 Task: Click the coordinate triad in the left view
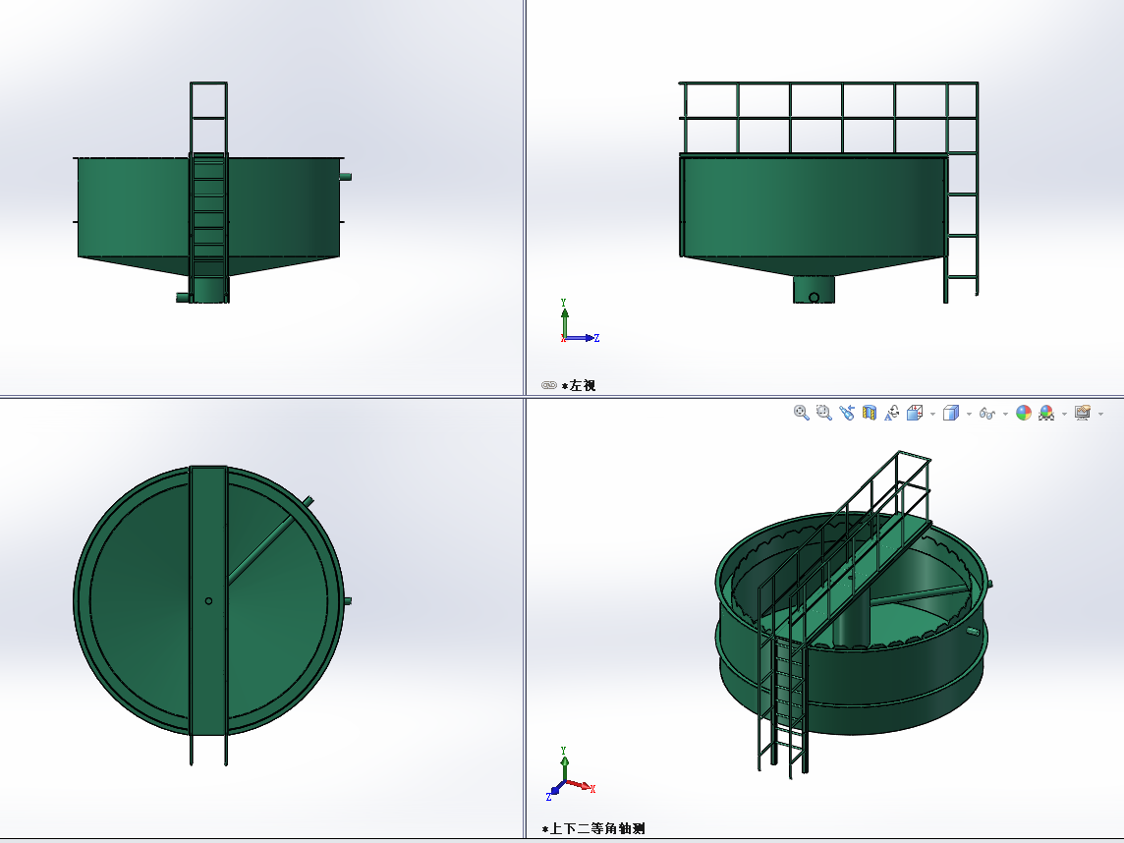click(x=580, y=322)
